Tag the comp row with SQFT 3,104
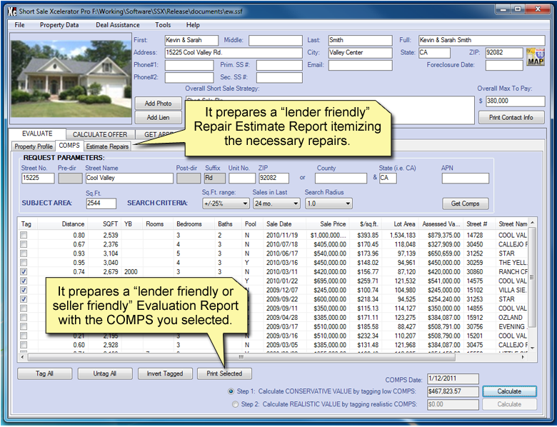This screenshot has width=557, height=427. pos(24,253)
